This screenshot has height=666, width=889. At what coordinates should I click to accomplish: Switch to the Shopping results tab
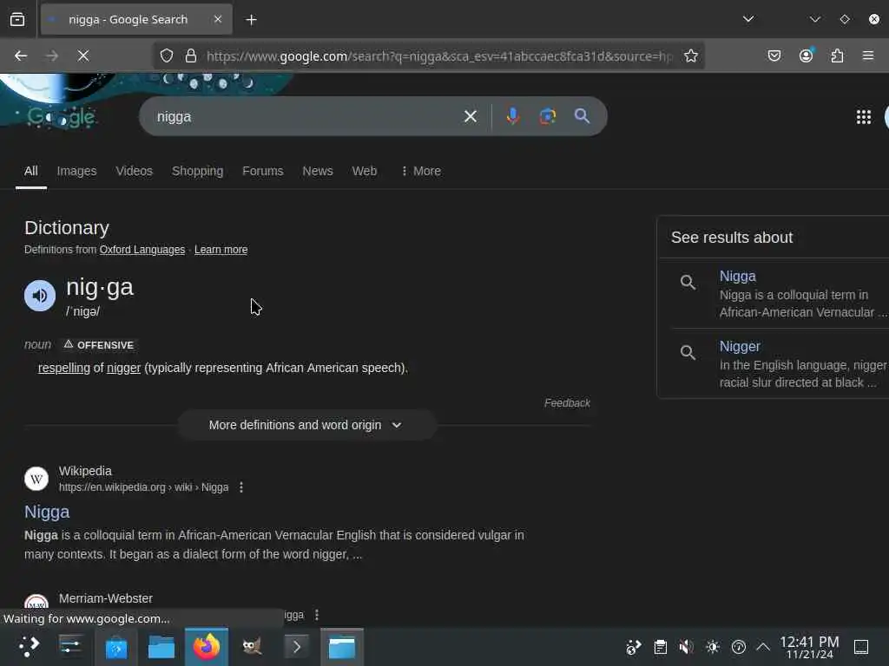point(197,171)
